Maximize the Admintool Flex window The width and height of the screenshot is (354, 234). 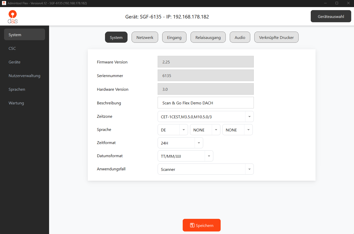click(337, 3)
